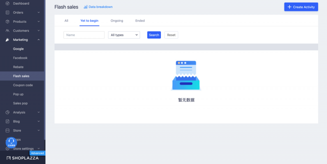327x164 pixels.
Task: Open Google under Marketing
Action: [x=18, y=49]
